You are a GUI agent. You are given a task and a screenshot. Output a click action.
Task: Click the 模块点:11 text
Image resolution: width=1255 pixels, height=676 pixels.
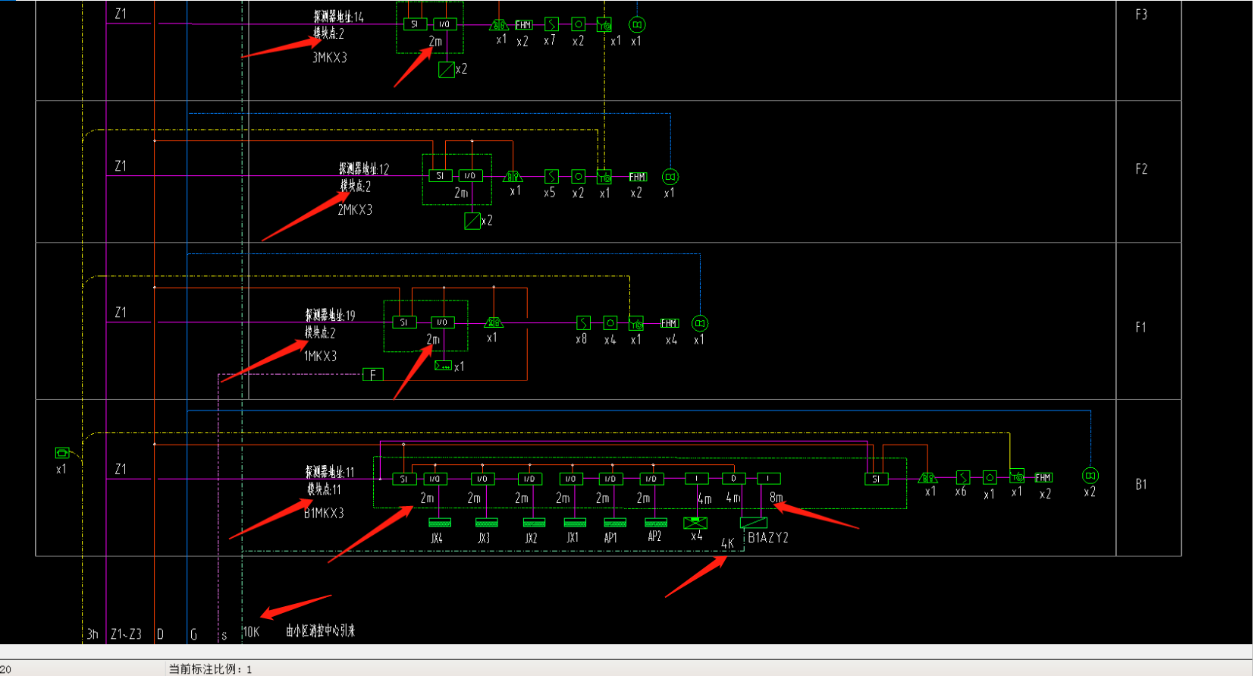[324, 489]
